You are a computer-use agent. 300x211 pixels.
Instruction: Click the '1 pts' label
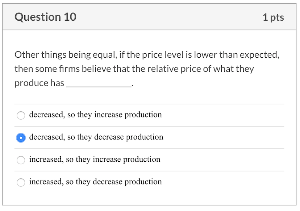click(x=274, y=17)
